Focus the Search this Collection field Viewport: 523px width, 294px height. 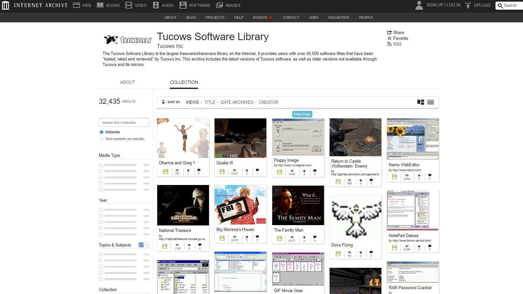point(124,123)
